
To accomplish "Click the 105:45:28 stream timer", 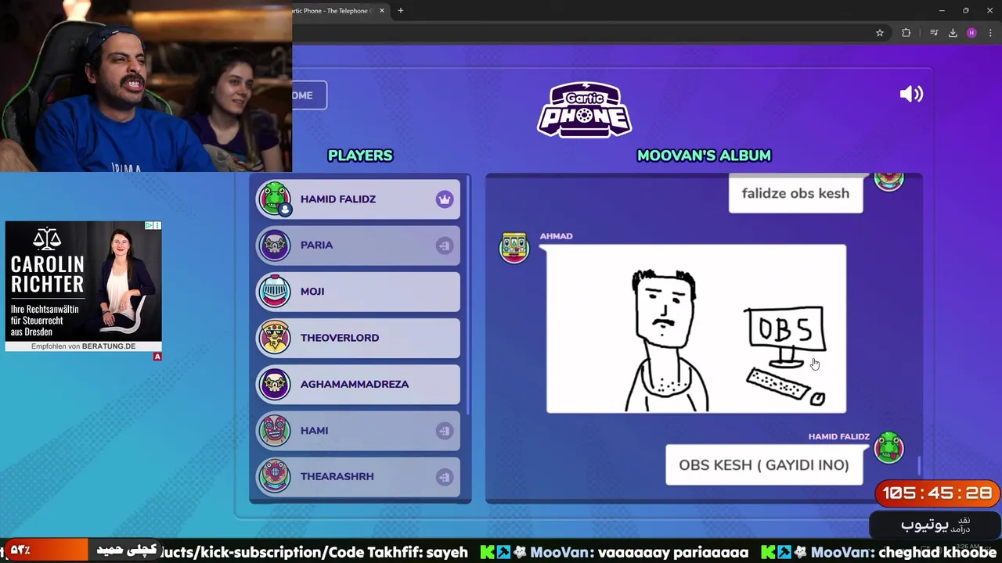I will pos(937,493).
